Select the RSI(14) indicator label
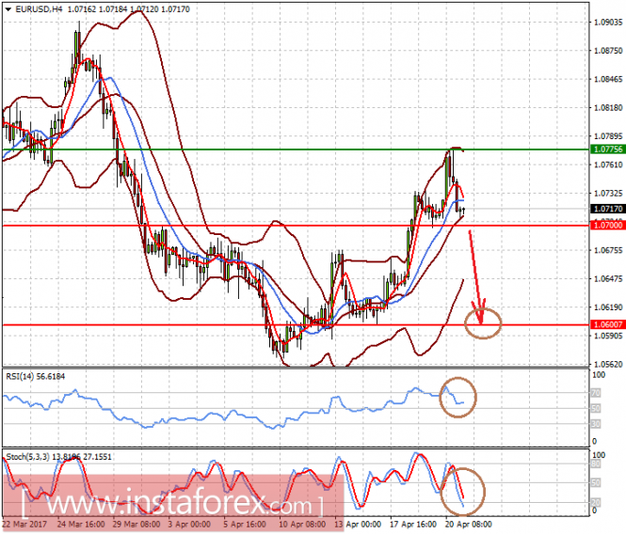The width and height of the screenshot is (626, 534). [35, 376]
